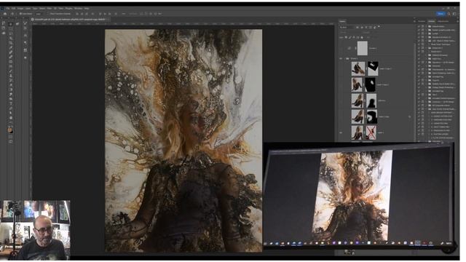Open the layer filter kind dropdown
466x262 pixels.
[x=347, y=28]
